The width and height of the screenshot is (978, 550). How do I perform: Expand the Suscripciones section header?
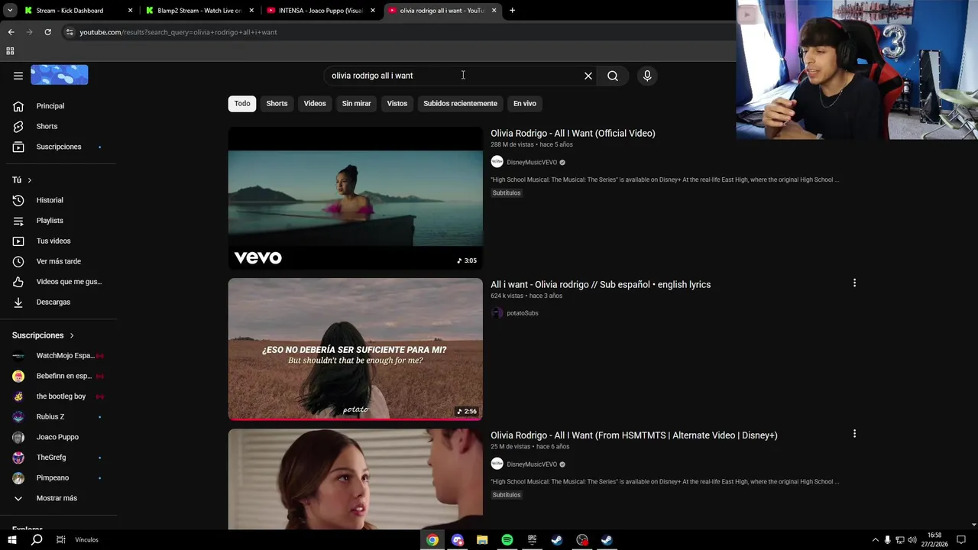[43, 335]
